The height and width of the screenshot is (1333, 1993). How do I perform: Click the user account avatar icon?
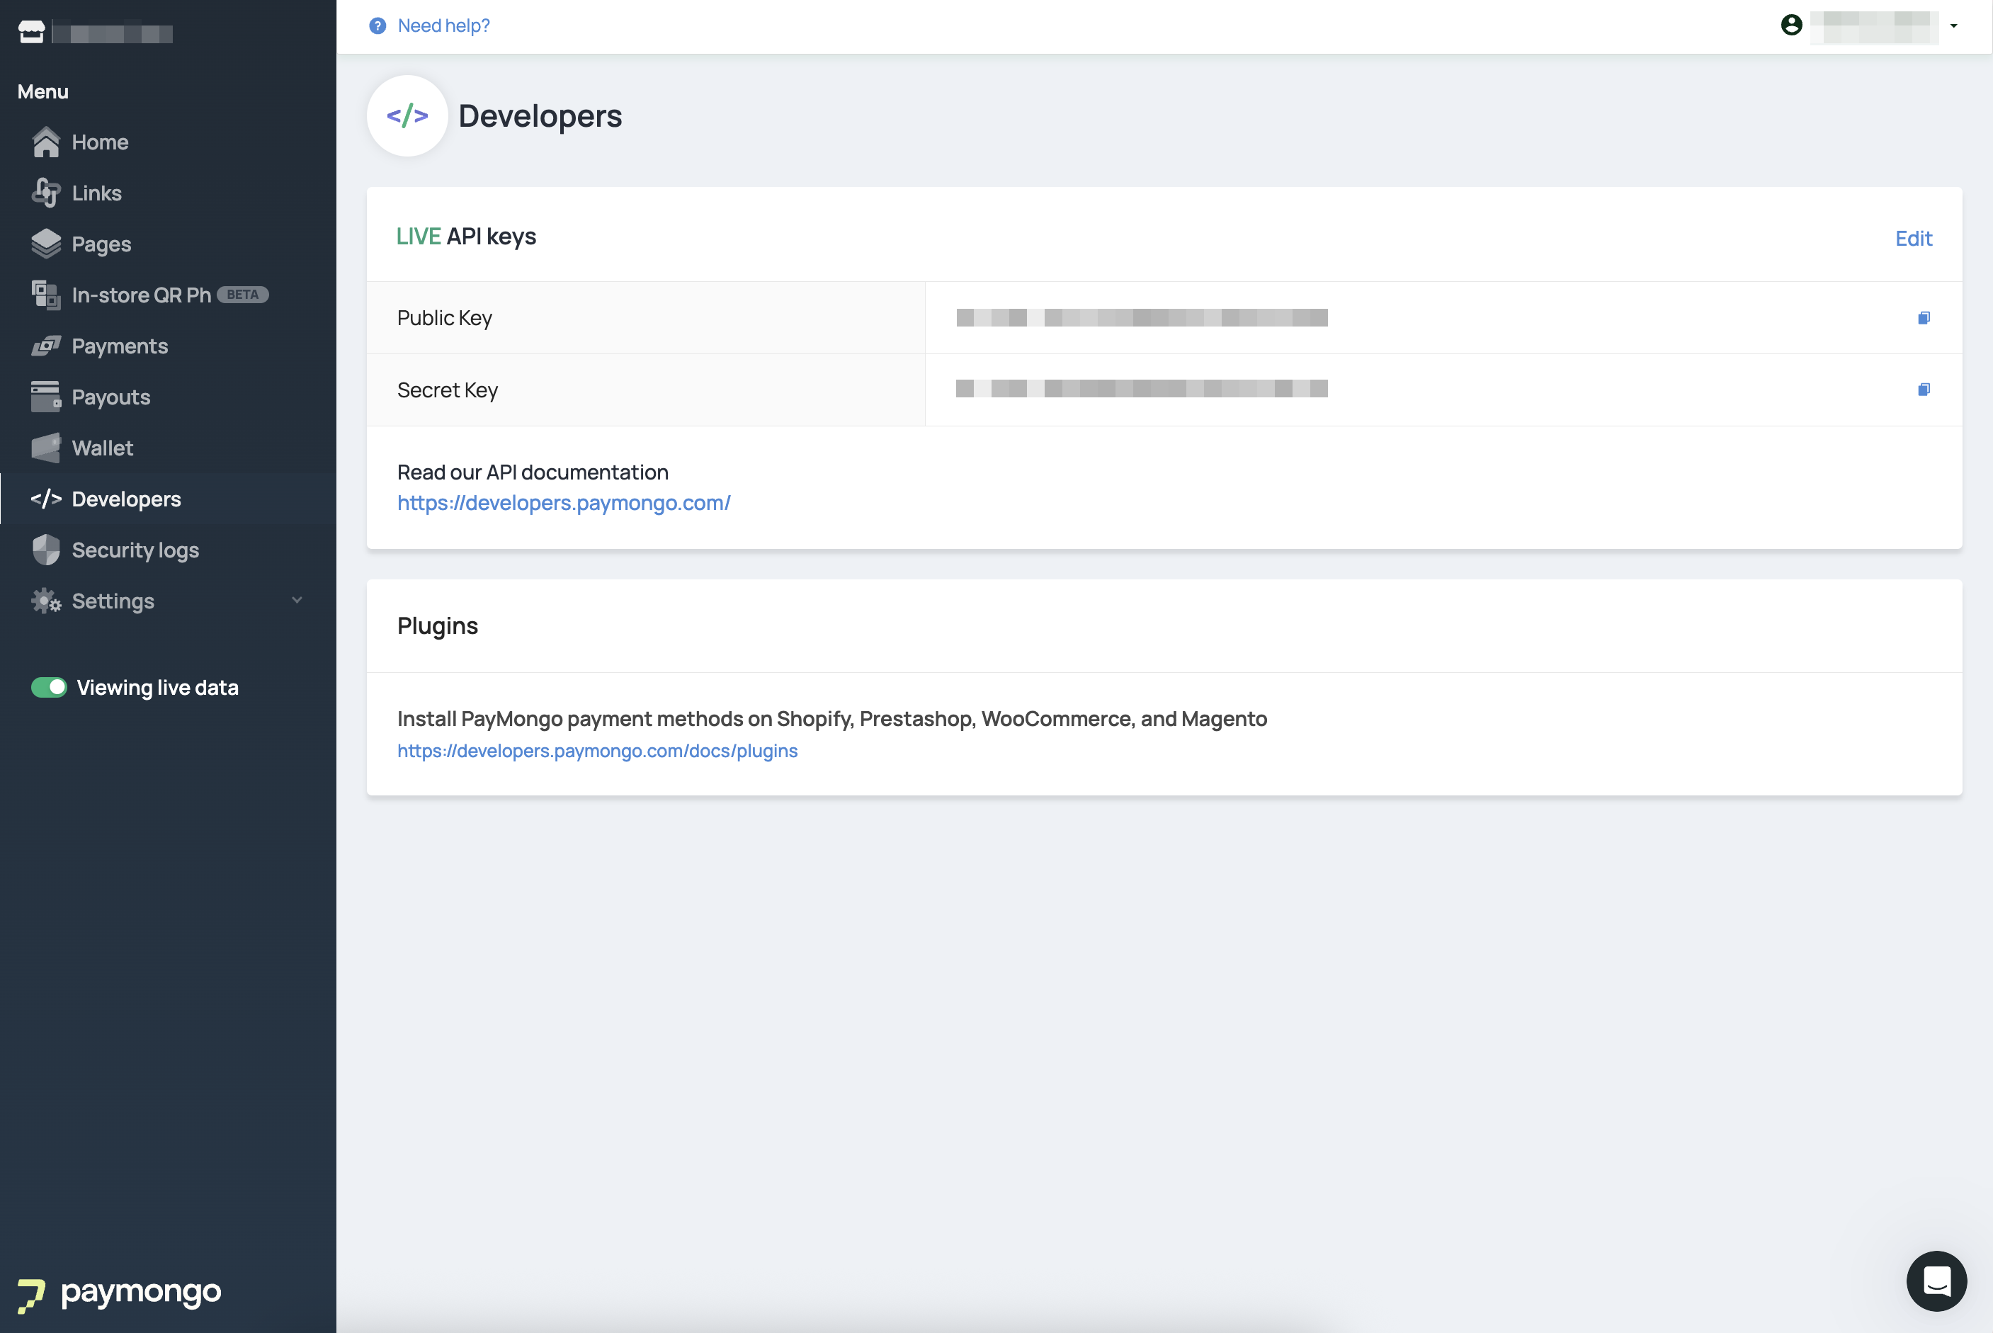pos(1790,25)
